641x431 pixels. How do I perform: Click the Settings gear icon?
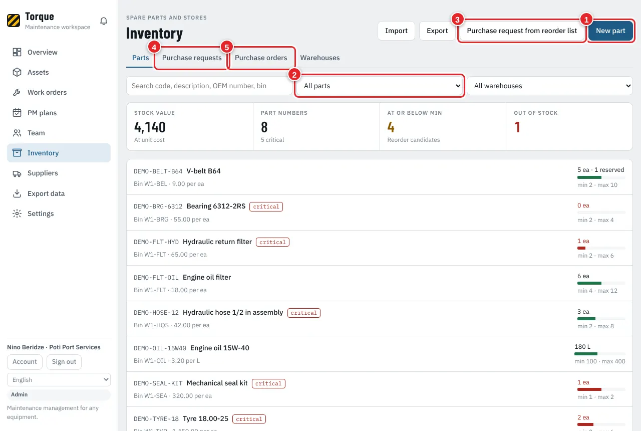(x=17, y=213)
